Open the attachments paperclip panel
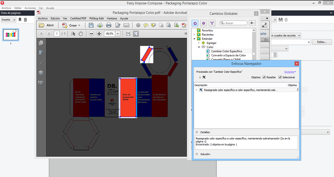This screenshot has height=177, width=334. [x=41, y=63]
